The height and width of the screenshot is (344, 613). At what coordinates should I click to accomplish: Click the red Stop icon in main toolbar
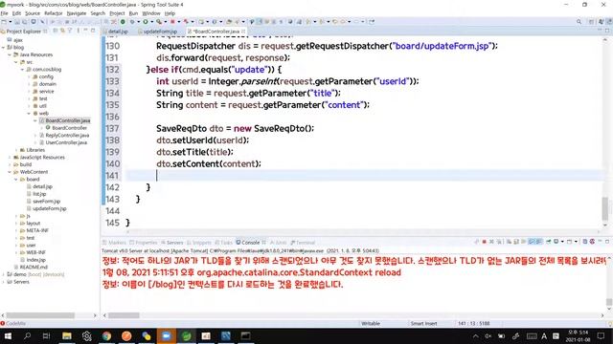click(x=172, y=22)
